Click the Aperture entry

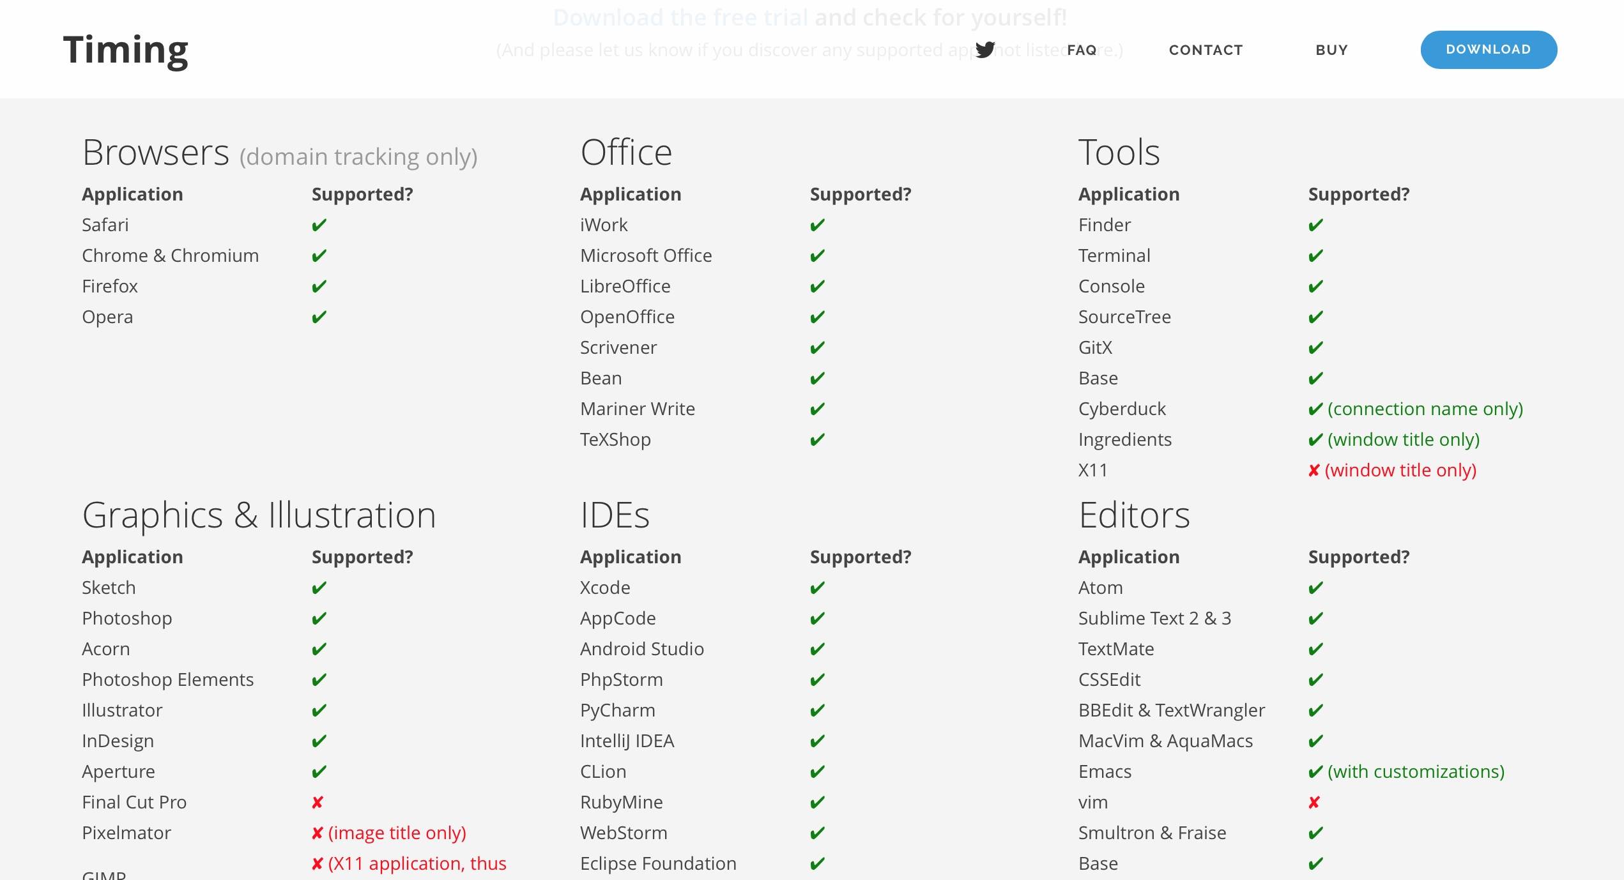tap(118, 771)
